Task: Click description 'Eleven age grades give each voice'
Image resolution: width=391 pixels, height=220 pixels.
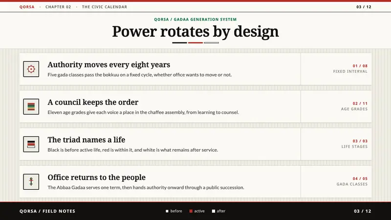Action: [x=143, y=112]
